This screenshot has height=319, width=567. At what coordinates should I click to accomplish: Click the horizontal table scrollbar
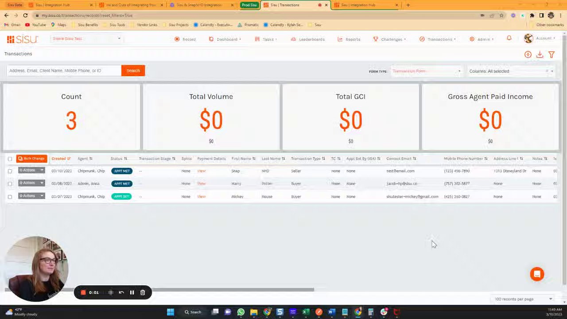[159, 290]
